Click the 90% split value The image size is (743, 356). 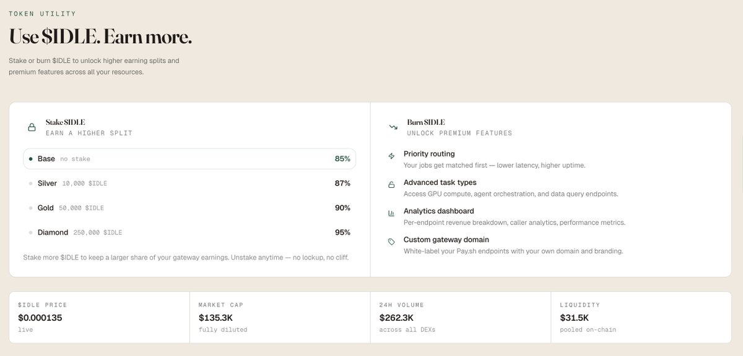(342, 208)
